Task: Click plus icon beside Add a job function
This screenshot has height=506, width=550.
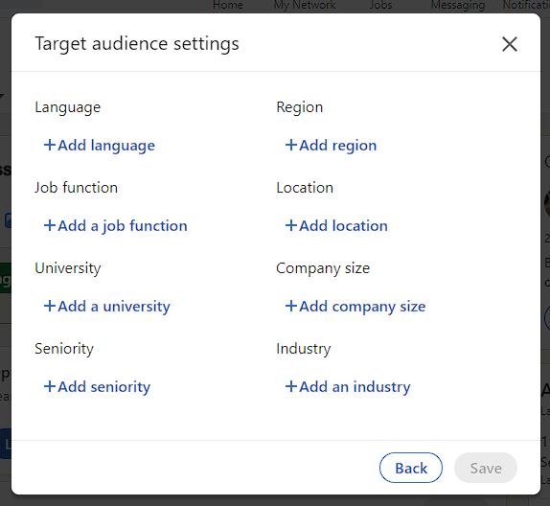Action: point(50,225)
